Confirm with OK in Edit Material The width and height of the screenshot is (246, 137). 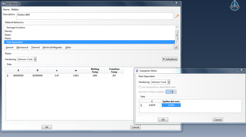tap(47, 127)
